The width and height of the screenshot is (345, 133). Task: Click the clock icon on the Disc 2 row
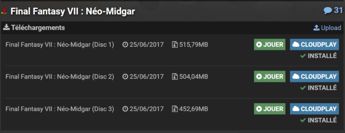[x=125, y=77]
